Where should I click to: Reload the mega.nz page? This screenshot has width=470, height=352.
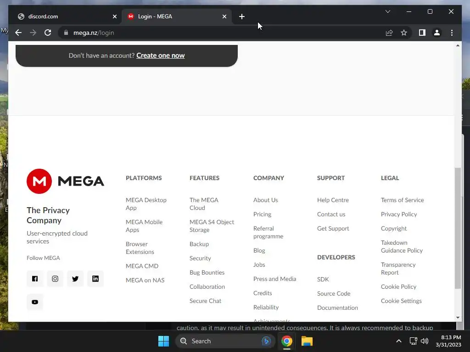click(x=48, y=33)
